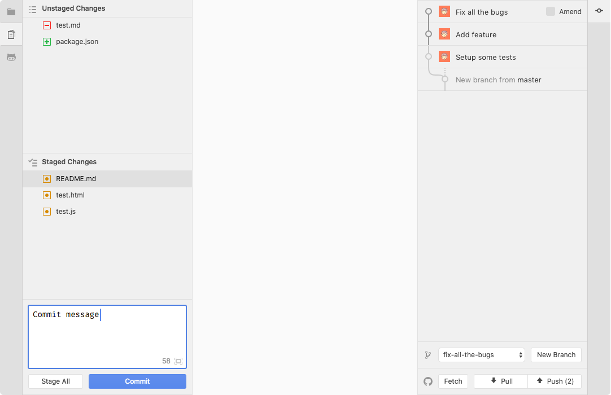Select package.json in Unstaged Changes
Image resolution: width=611 pixels, height=395 pixels.
[107, 42]
